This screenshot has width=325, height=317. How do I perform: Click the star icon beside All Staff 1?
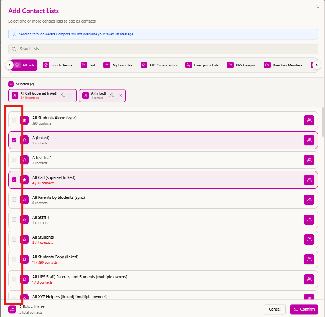[x=24, y=219]
